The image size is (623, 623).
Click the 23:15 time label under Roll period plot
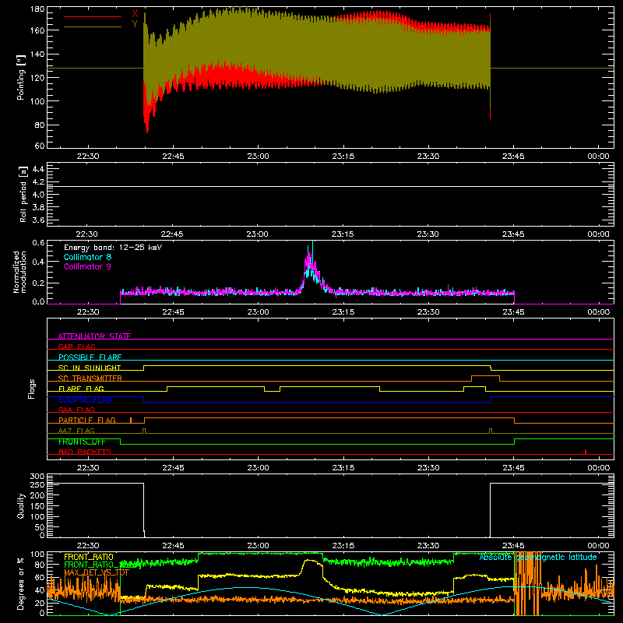point(343,234)
